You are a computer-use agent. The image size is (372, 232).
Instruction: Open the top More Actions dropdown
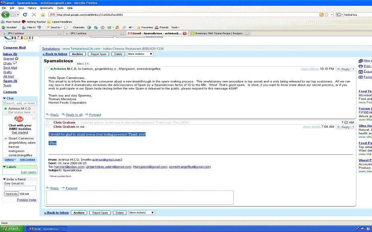point(140,54)
